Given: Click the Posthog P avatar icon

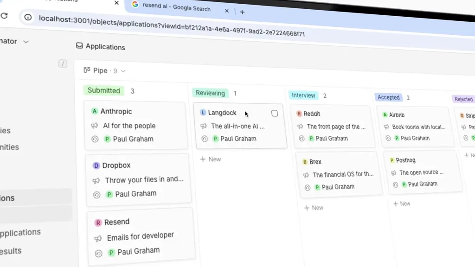Looking at the screenshot, I should pyautogui.click(x=392, y=160).
